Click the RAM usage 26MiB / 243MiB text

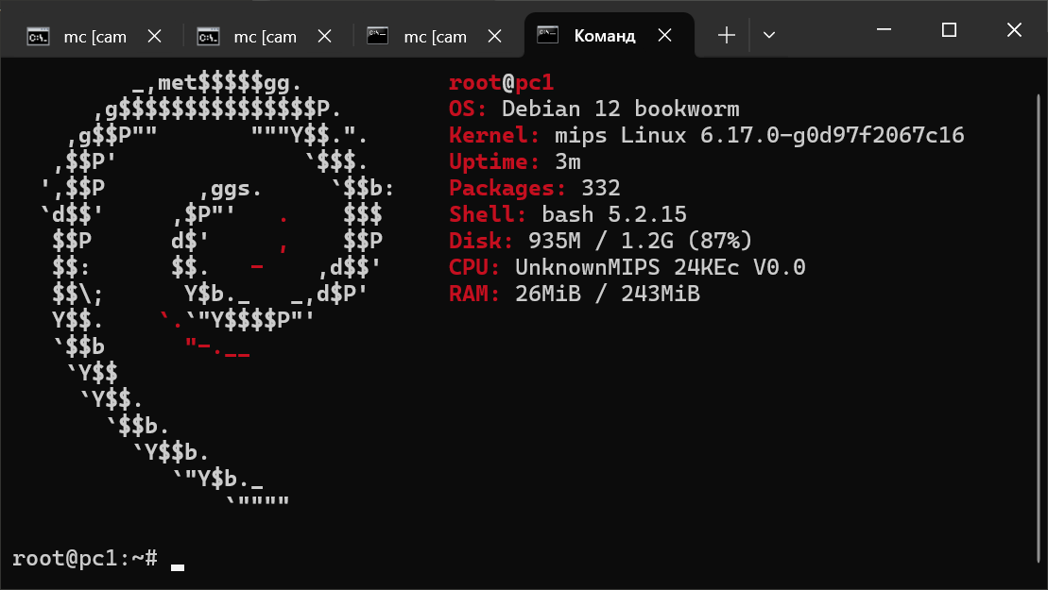click(608, 294)
